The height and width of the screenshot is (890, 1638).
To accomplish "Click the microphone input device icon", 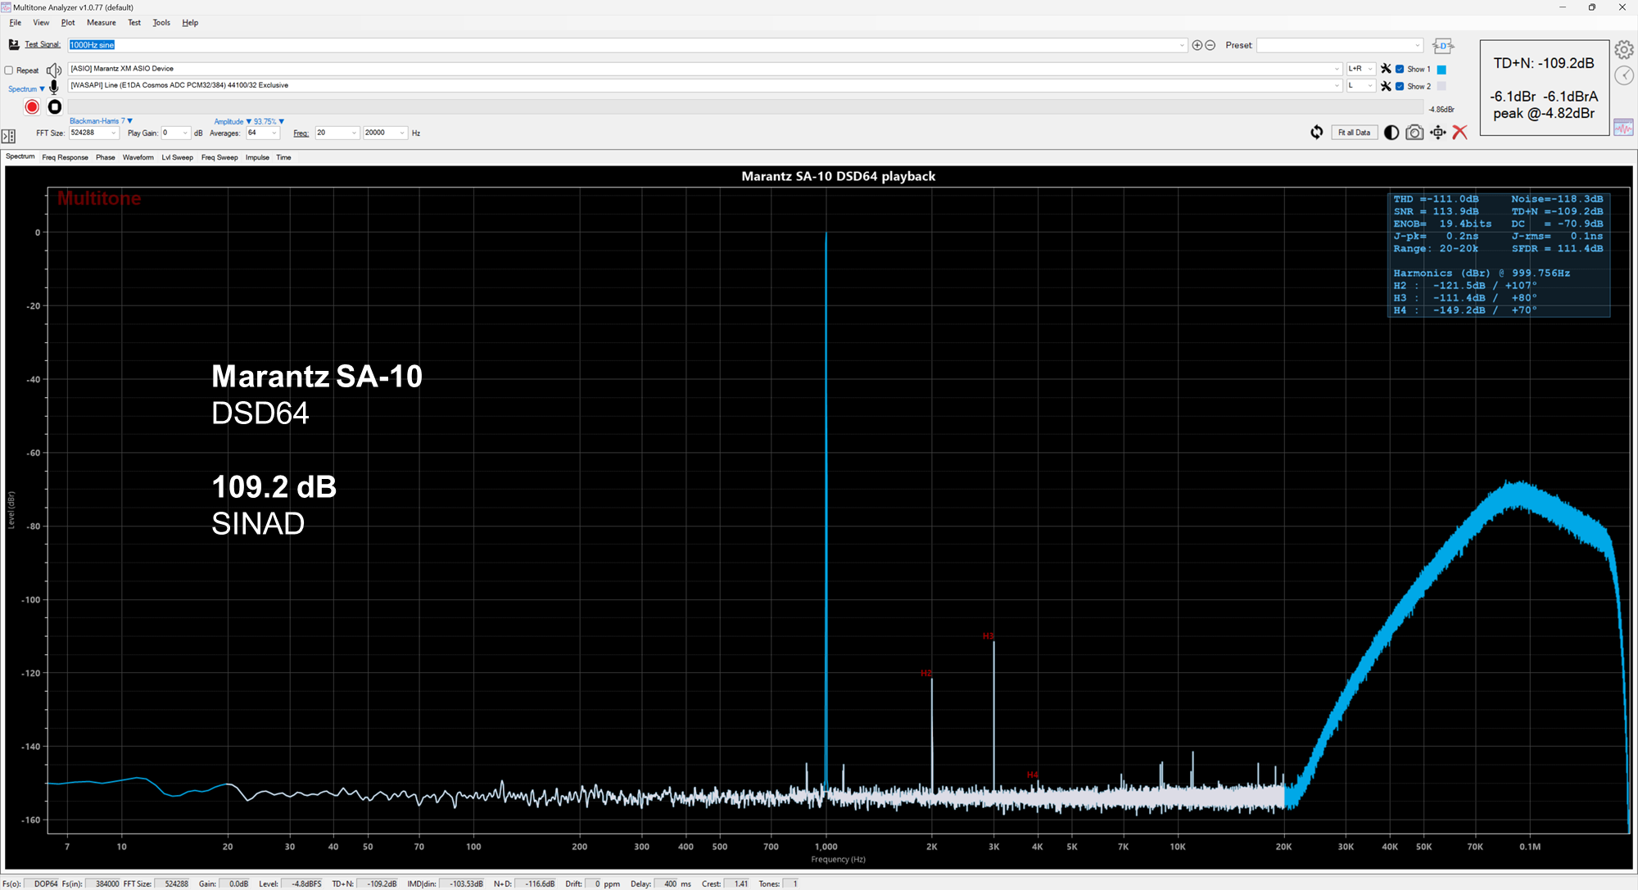I will click(54, 87).
